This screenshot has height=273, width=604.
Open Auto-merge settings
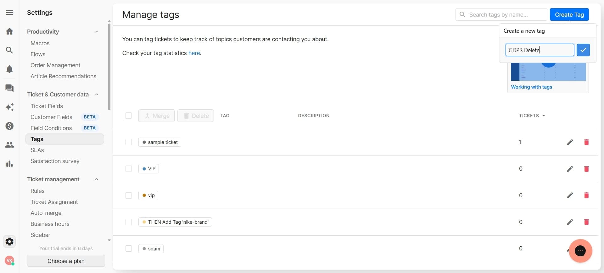[46, 213]
